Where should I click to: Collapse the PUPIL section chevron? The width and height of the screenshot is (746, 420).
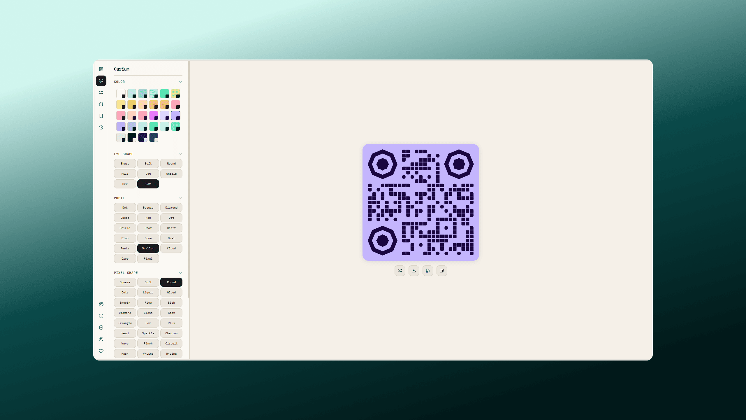pyautogui.click(x=180, y=198)
